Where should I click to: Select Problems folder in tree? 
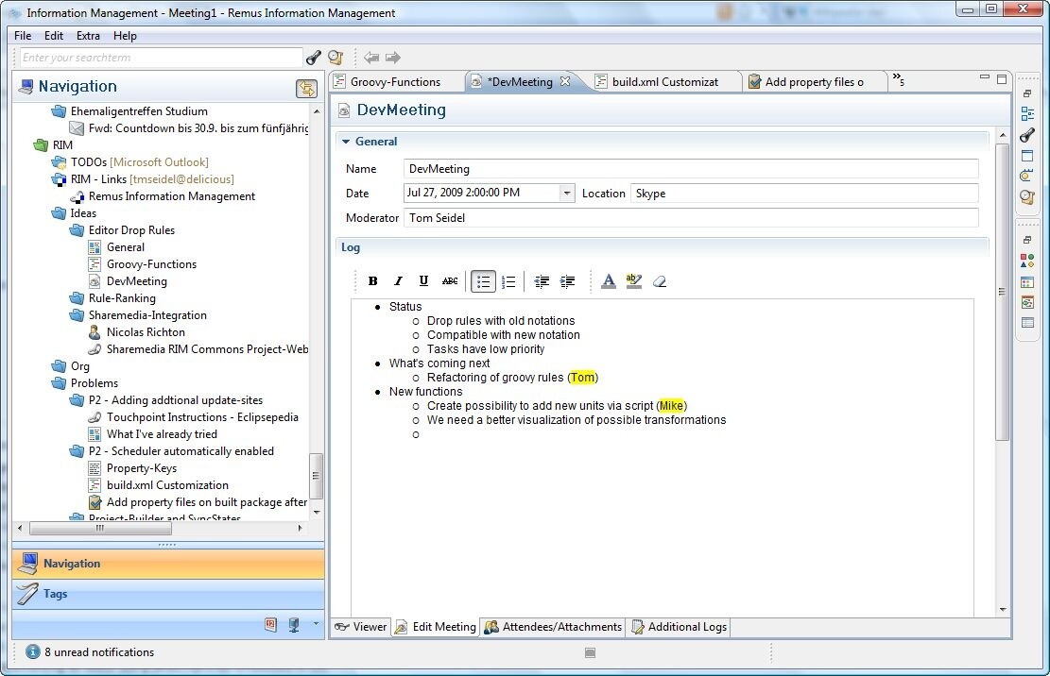(94, 383)
